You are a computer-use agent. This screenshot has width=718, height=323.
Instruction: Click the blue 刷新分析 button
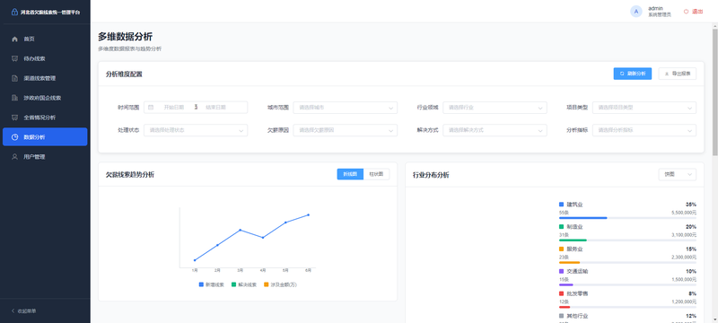coord(633,74)
